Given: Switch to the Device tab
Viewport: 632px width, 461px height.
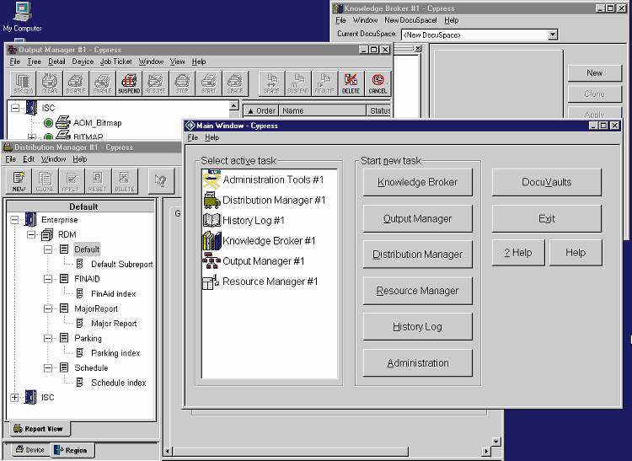Looking at the screenshot, I should pos(29,450).
